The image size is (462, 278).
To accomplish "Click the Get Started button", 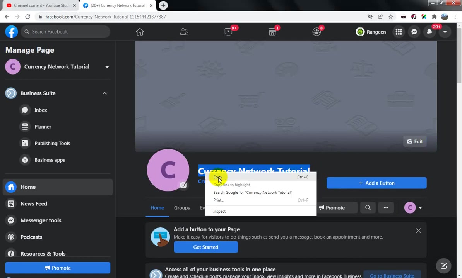I will (x=206, y=247).
